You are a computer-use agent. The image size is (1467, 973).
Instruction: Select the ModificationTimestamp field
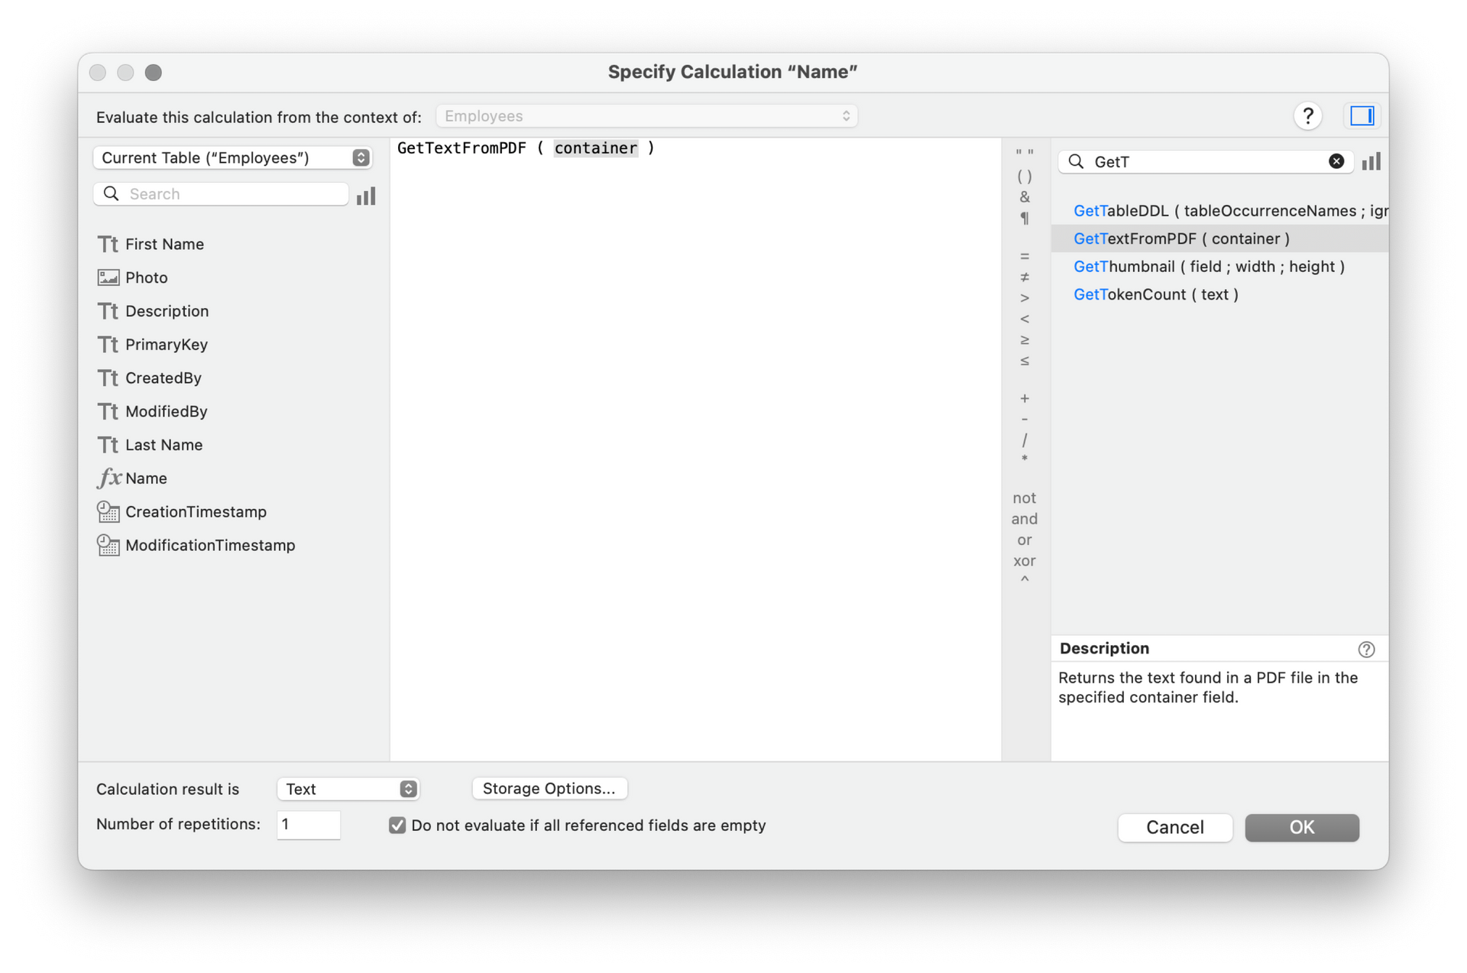[x=196, y=546]
